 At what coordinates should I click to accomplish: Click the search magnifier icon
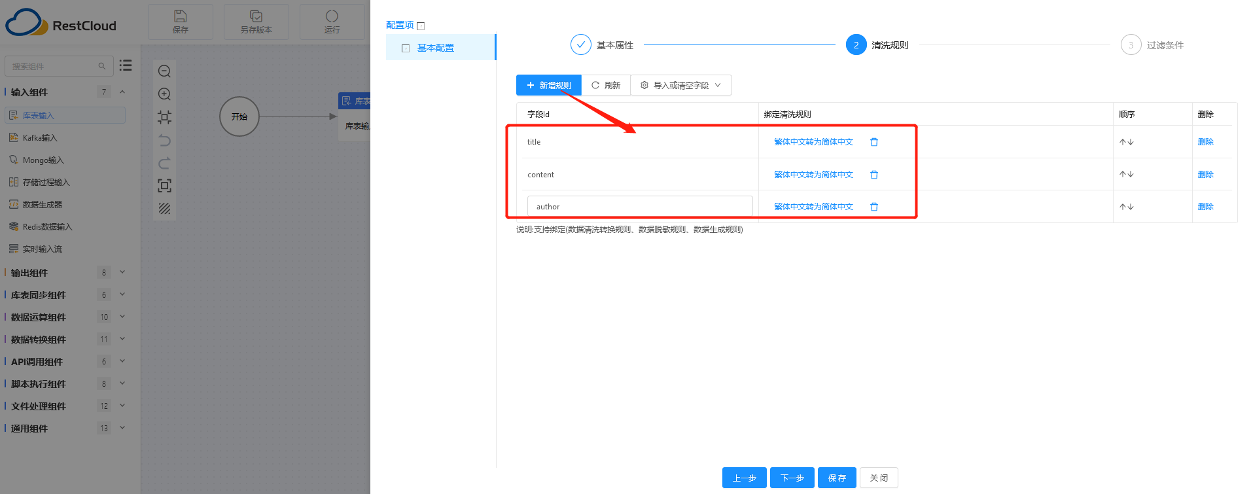(102, 66)
